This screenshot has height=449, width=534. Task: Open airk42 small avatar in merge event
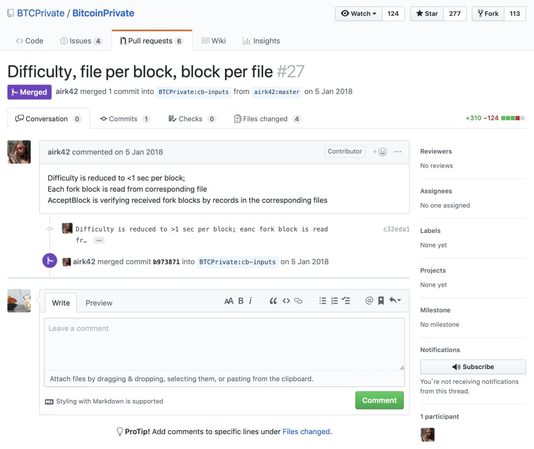coord(67,262)
